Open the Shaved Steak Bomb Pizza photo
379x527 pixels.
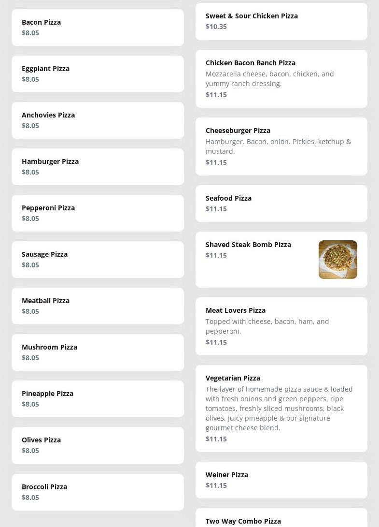(337, 260)
